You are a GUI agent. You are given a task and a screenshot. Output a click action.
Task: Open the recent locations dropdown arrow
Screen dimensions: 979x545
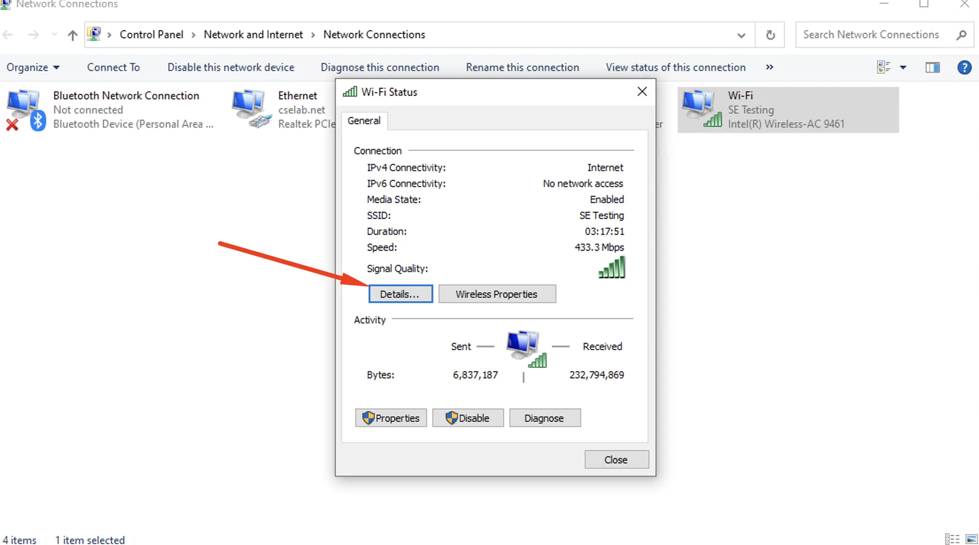(54, 35)
